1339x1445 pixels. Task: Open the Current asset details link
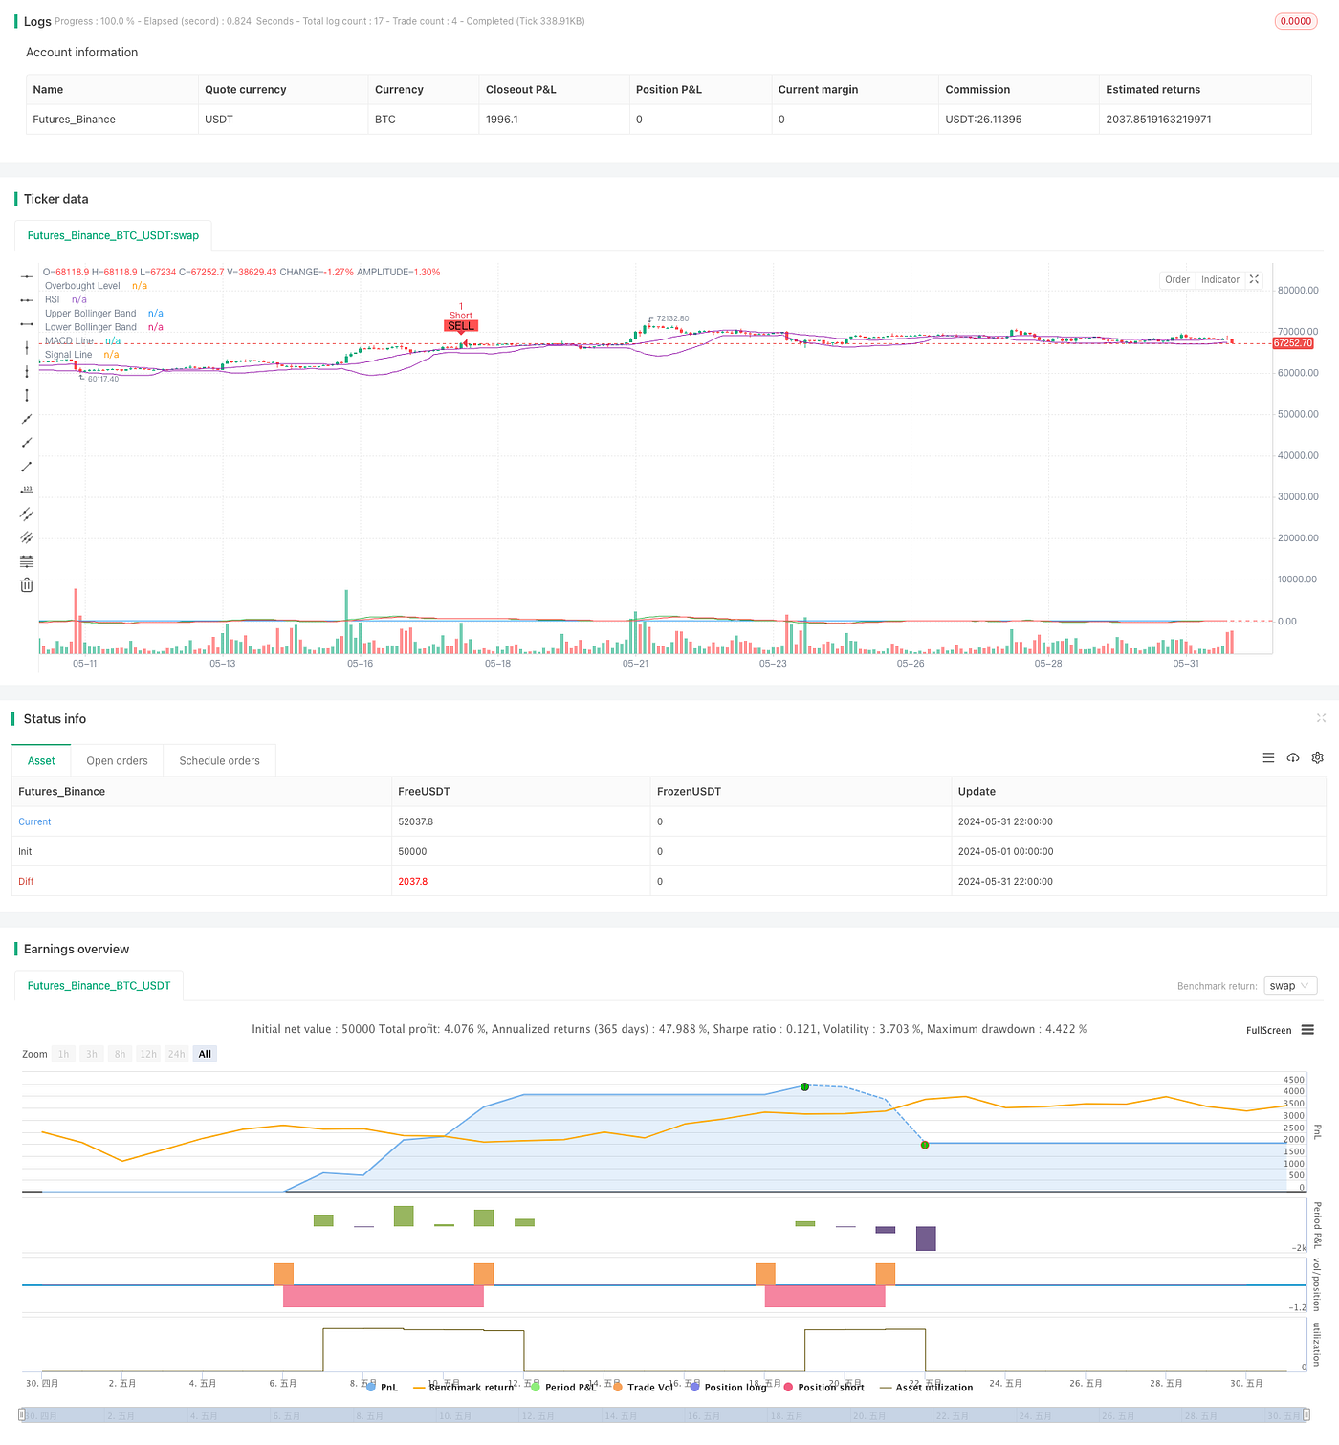[34, 821]
